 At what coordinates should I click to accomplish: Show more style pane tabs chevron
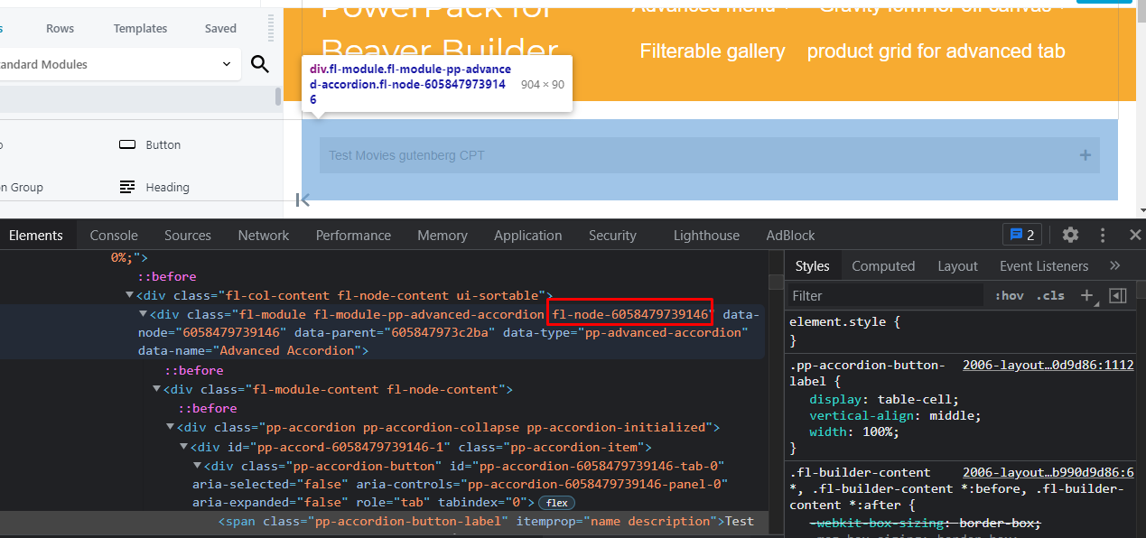click(1114, 265)
